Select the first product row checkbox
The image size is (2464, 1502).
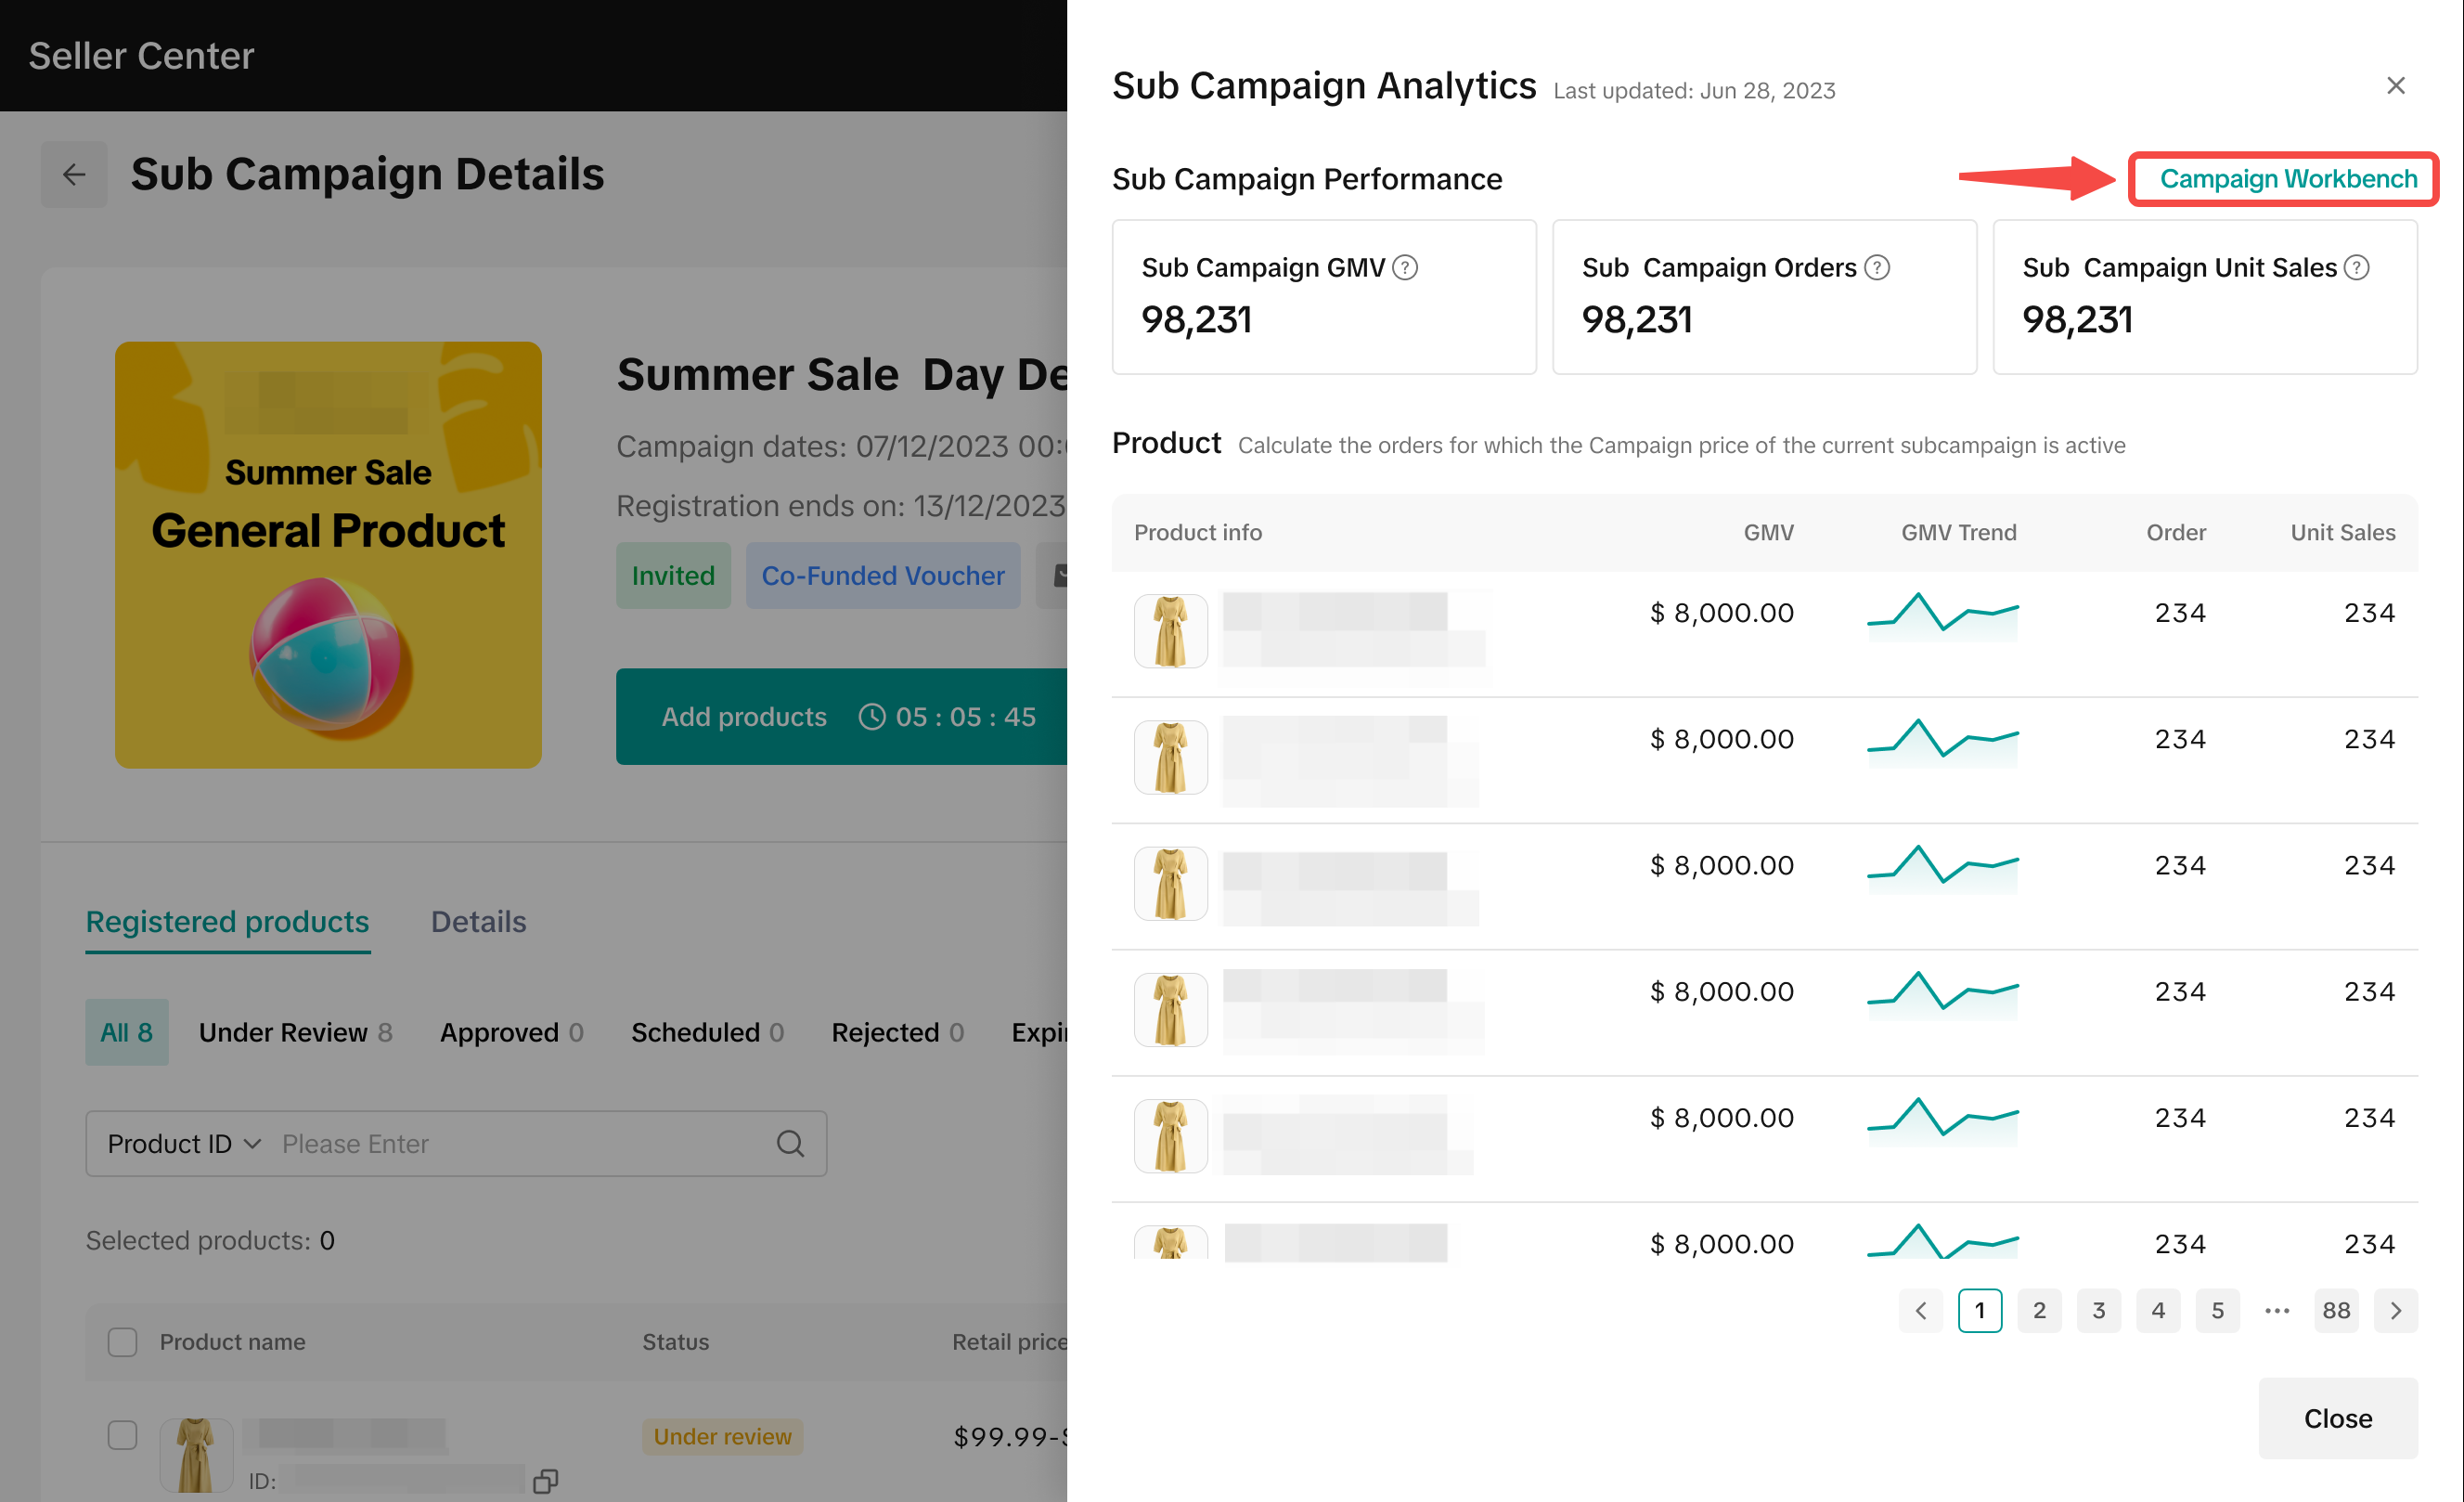pos(122,1435)
